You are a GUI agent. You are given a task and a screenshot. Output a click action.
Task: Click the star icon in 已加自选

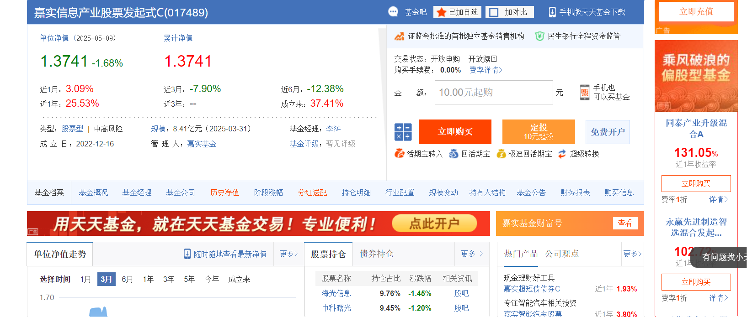coord(441,12)
